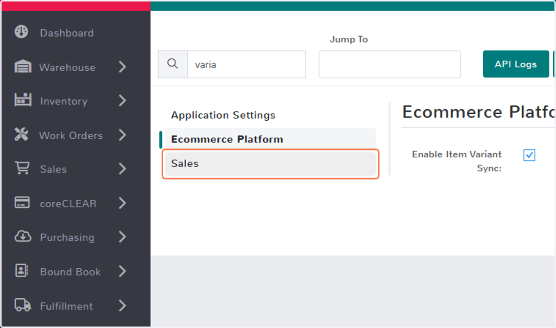556x328 pixels.
Task: Expand the Purchasing menu chevron
Action: (122, 237)
